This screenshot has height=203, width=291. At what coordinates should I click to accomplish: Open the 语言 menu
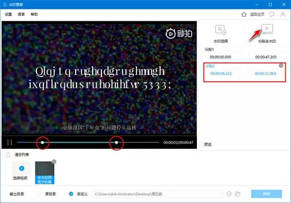pyautogui.click(x=21, y=14)
